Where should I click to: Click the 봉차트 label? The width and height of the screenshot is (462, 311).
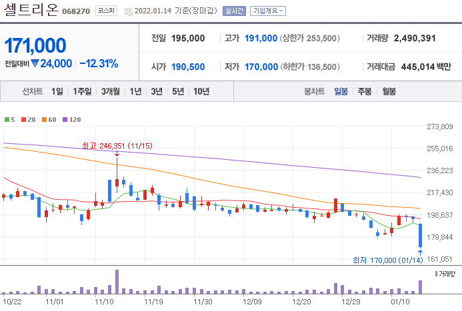[315, 91]
